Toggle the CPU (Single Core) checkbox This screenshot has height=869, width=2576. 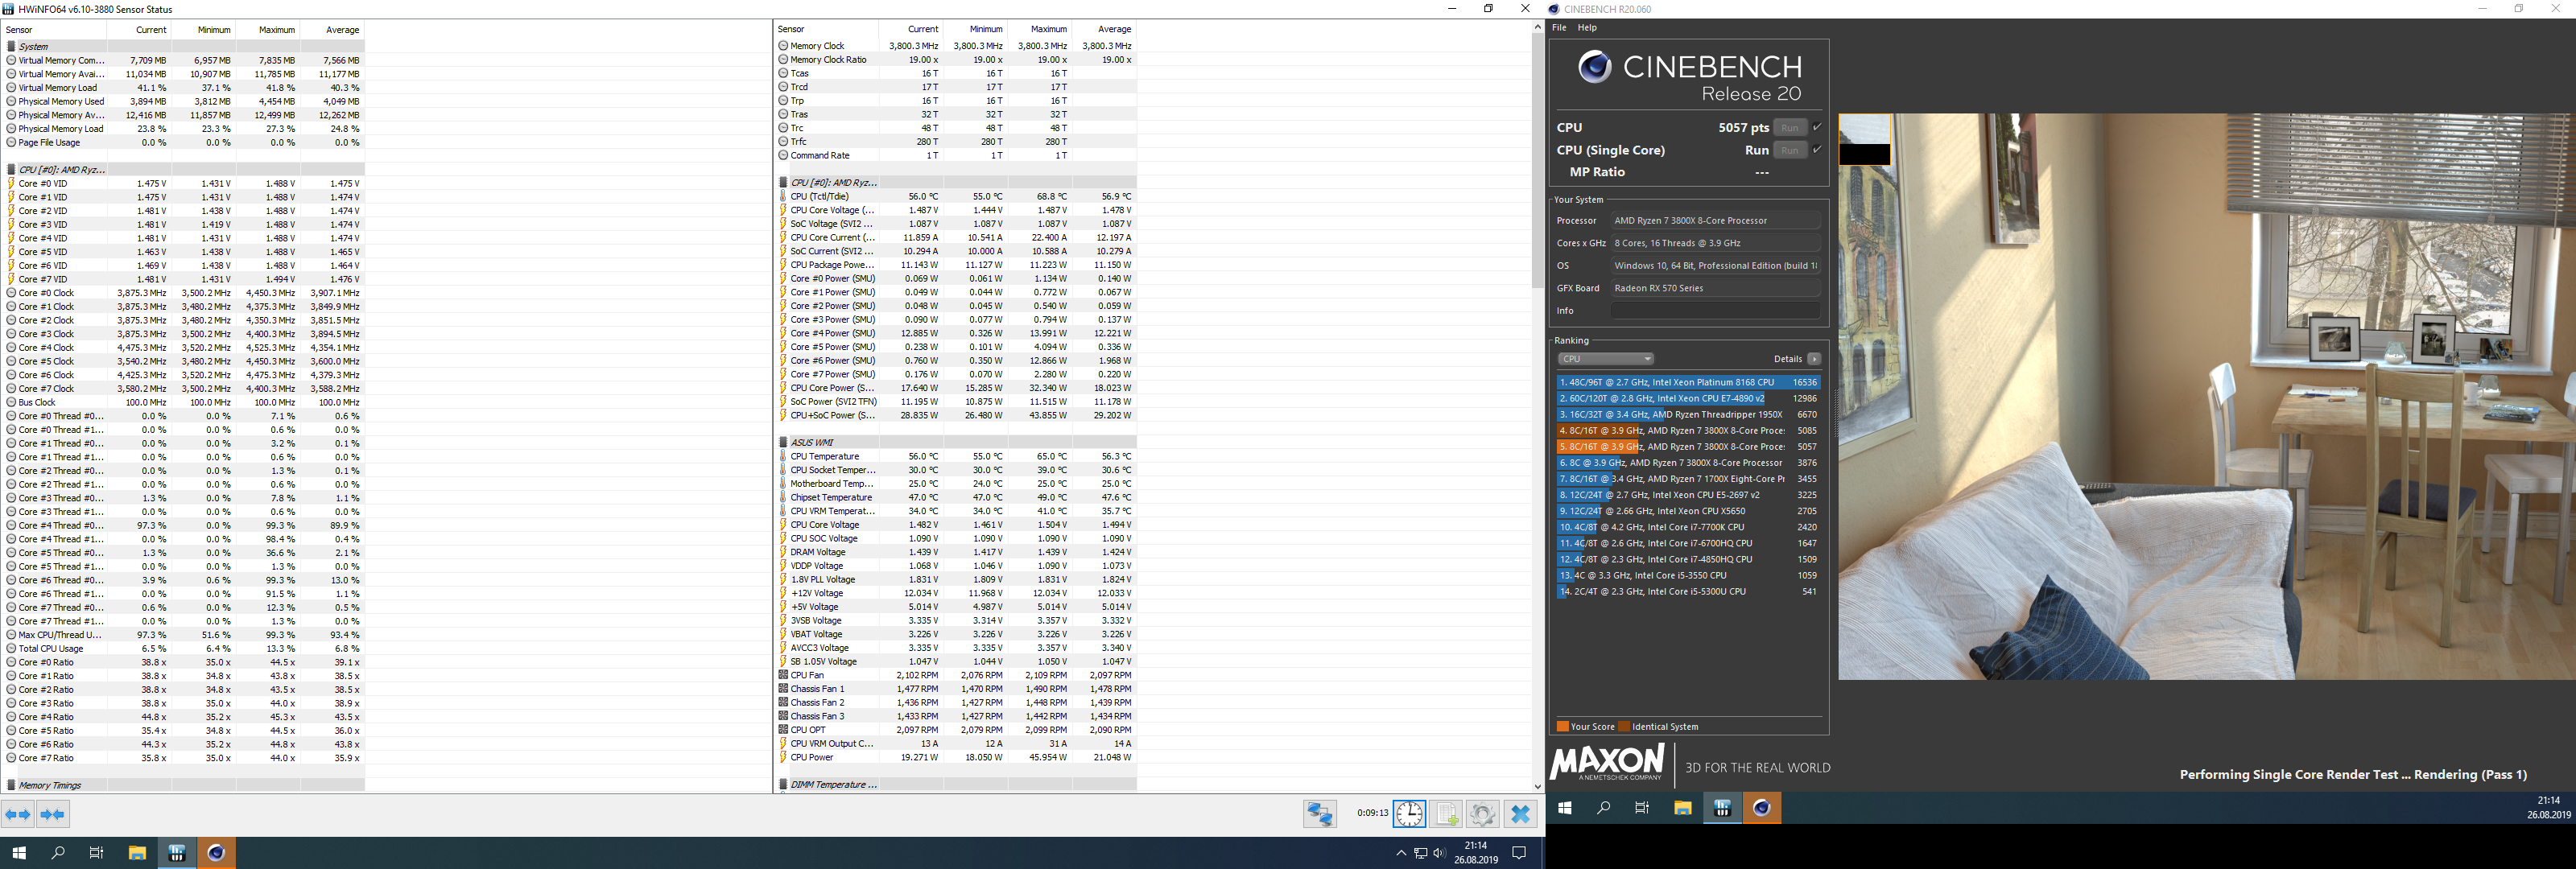1817,150
